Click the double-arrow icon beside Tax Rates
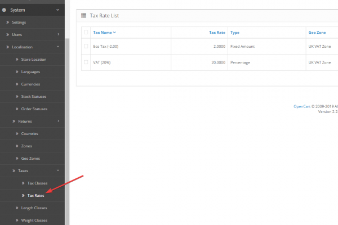 point(23,195)
